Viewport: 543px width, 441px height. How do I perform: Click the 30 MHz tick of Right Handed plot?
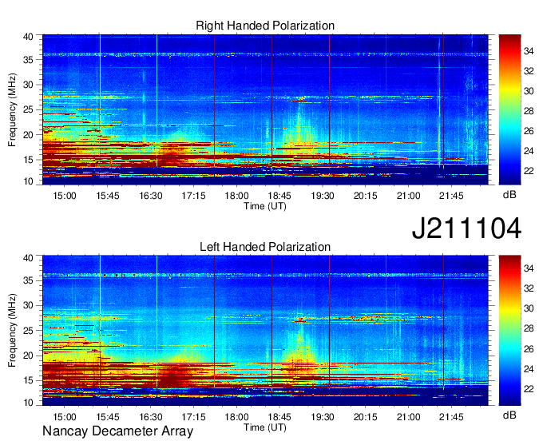(28, 85)
